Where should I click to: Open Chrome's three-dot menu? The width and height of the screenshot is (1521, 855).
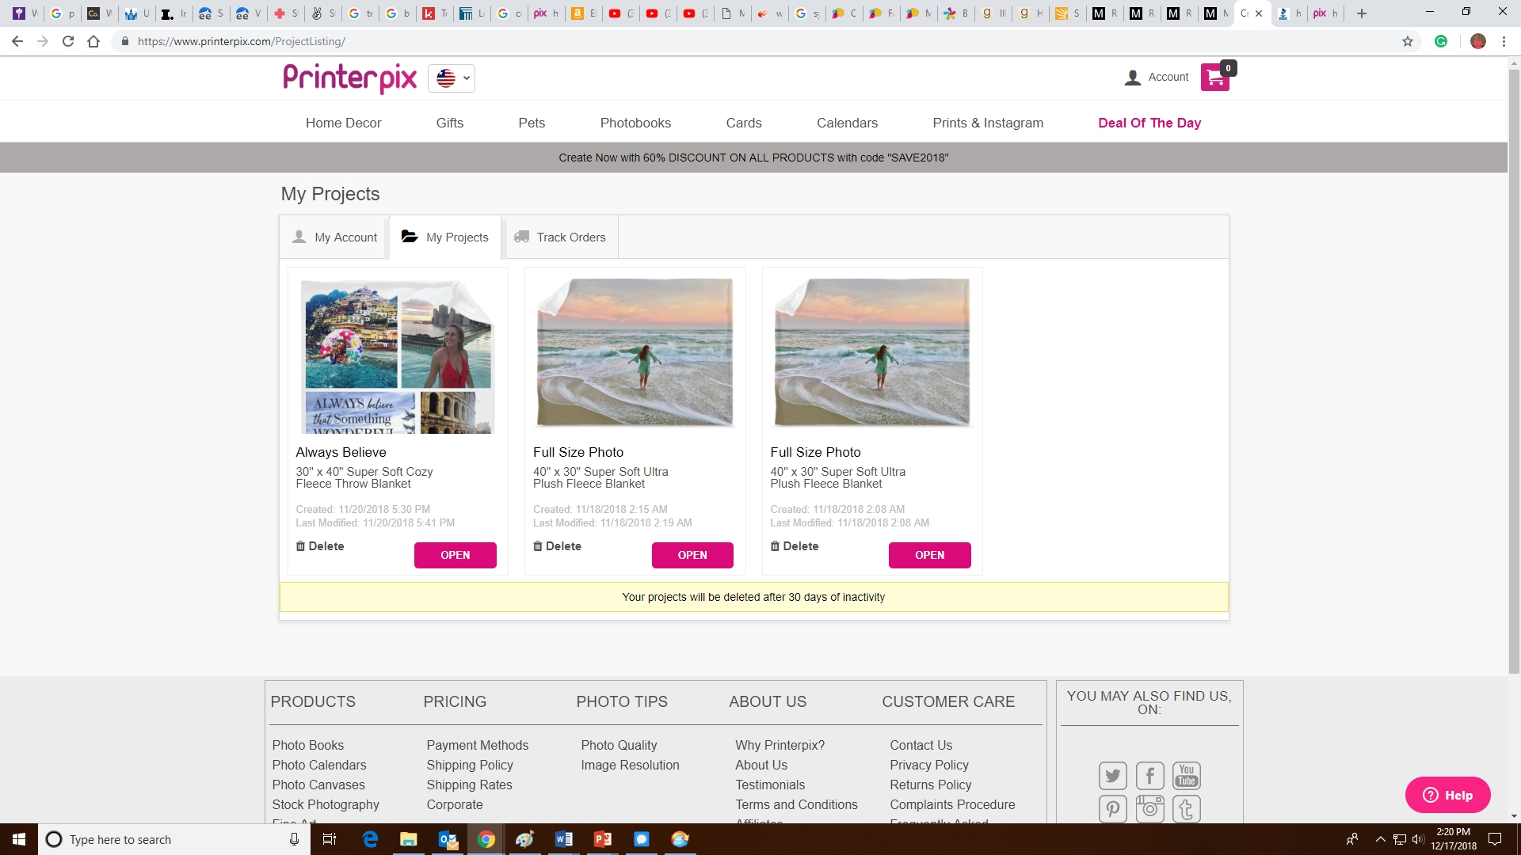point(1504,40)
